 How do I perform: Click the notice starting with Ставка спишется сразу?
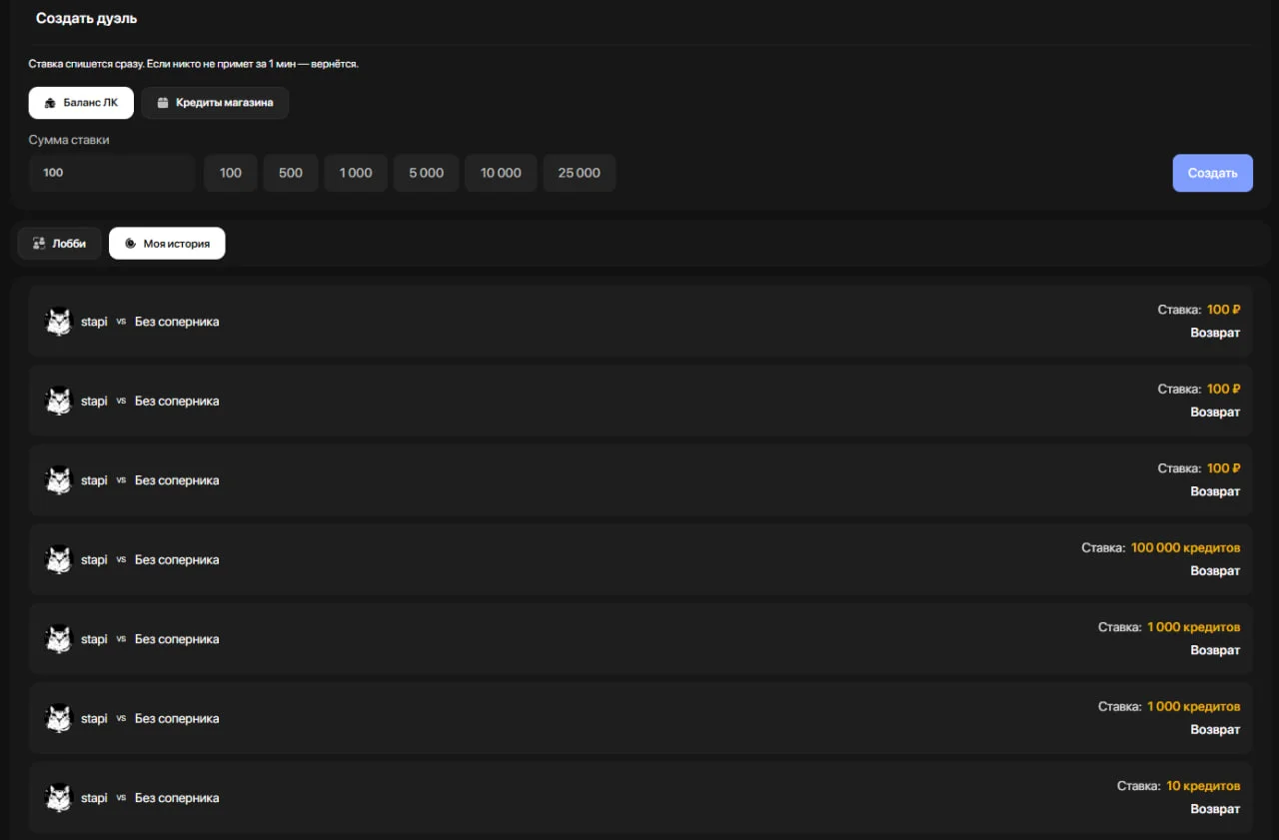click(193, 64)
